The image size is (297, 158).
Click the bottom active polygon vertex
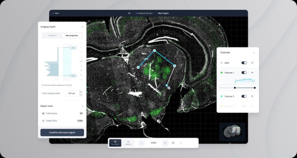[167, 85]
